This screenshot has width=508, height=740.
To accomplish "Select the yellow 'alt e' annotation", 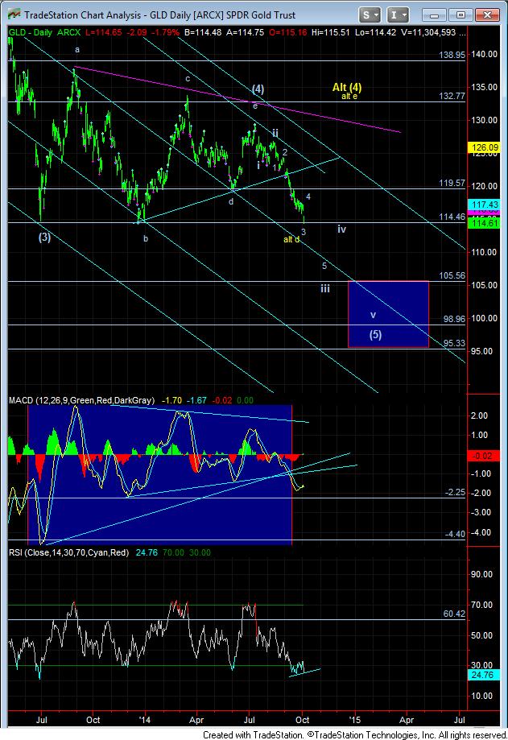I will click(349, 97).
